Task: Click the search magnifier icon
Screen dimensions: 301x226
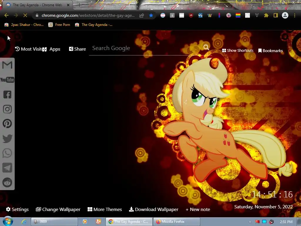Action: [206, 47]
